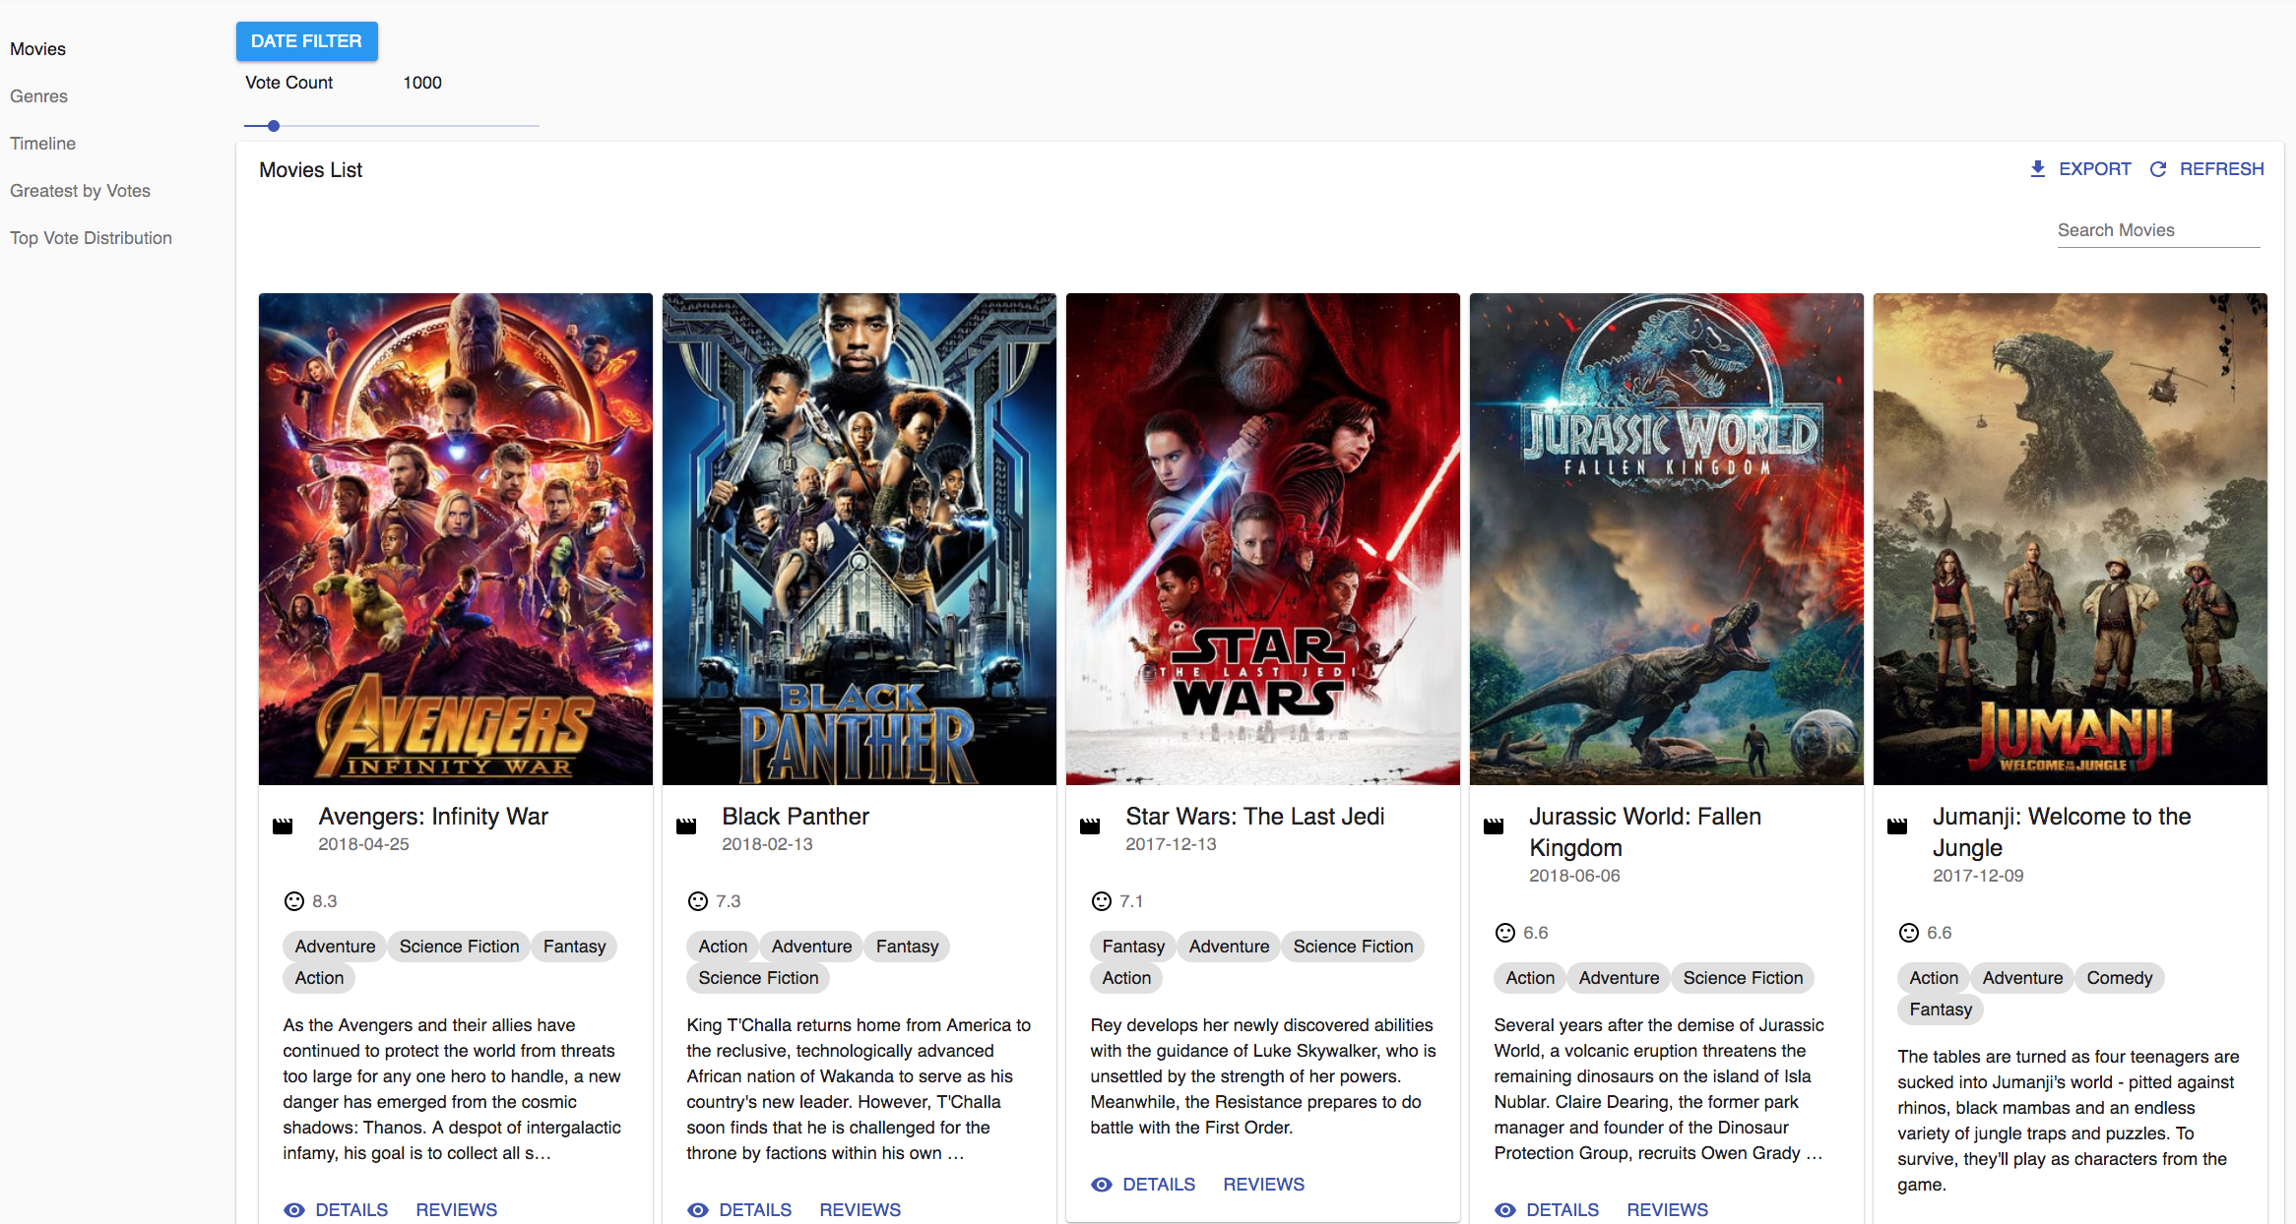Click the Comedy genre chip on Jumanji
Image resolution: width=2296 pixels, height=1224 pixels.
[2119, 978]
